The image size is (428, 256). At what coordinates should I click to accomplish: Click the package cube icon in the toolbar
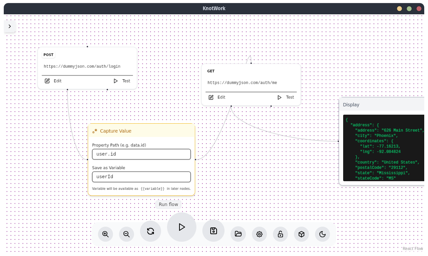tap(301, 234)
